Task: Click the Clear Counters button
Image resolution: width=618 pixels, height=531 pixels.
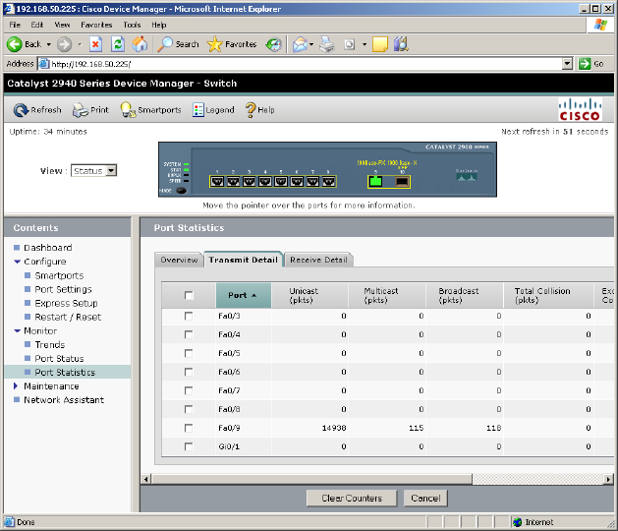Action: tap(352, 499)
